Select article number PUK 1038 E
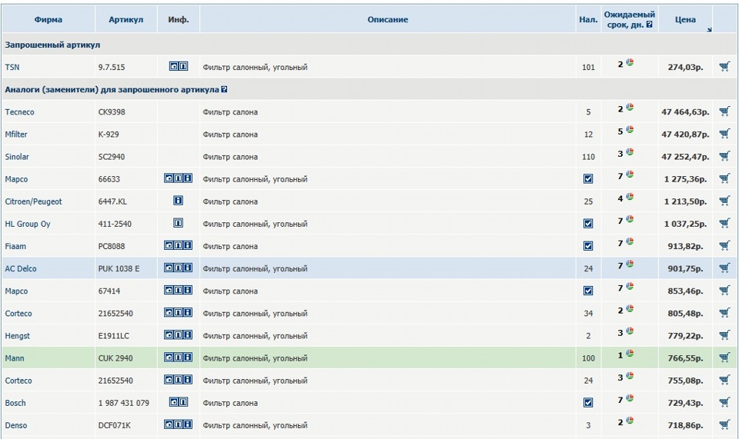 tap(119, 268)
